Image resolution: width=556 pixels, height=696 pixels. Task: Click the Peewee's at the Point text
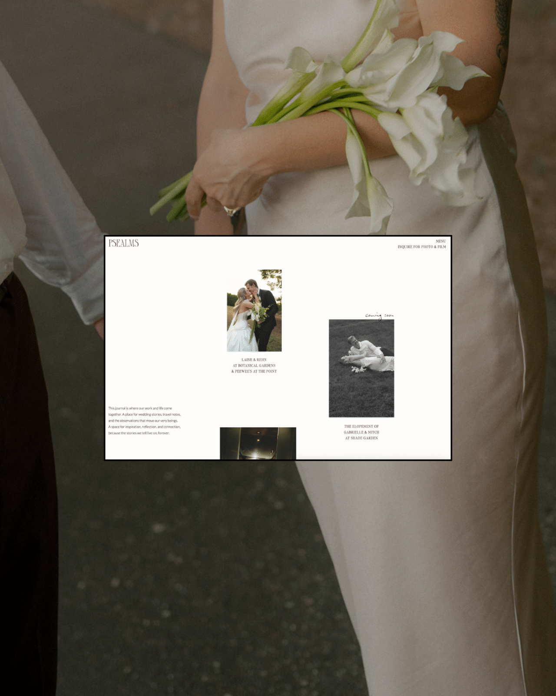[254, 371]
